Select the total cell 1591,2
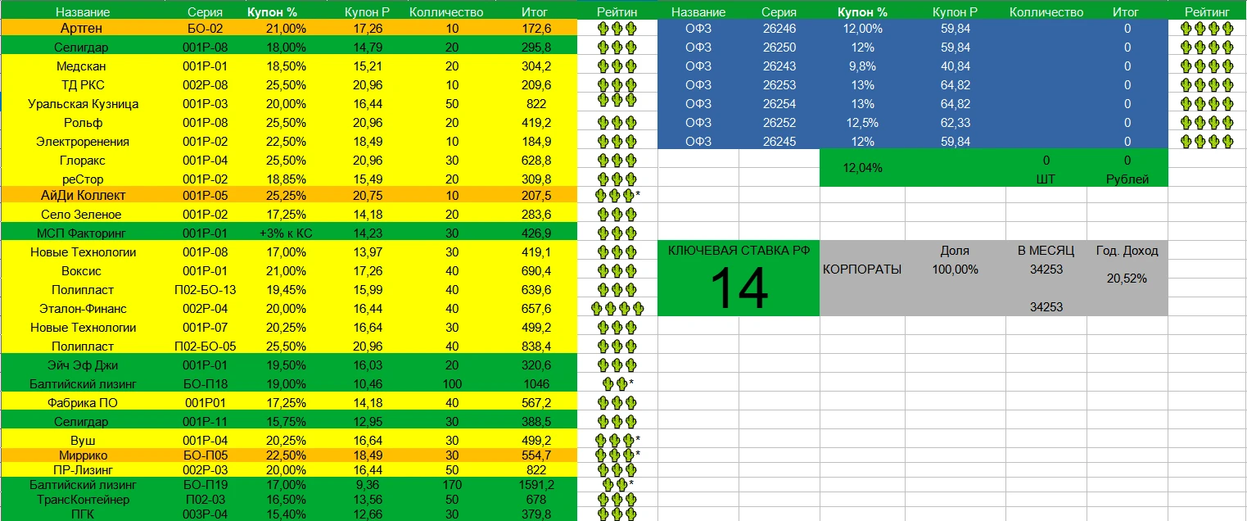This screenshot has width=1247, height=521. 537,485
